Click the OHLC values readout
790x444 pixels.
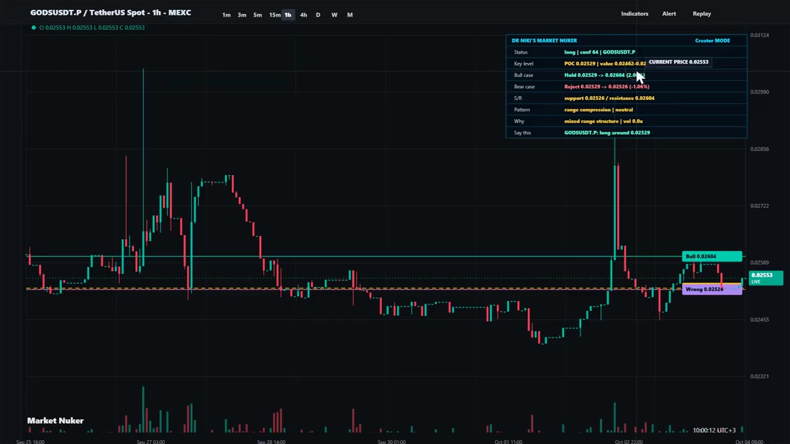92,27
